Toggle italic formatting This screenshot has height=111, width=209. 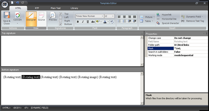pyautogui.click(x=83, y=22)
